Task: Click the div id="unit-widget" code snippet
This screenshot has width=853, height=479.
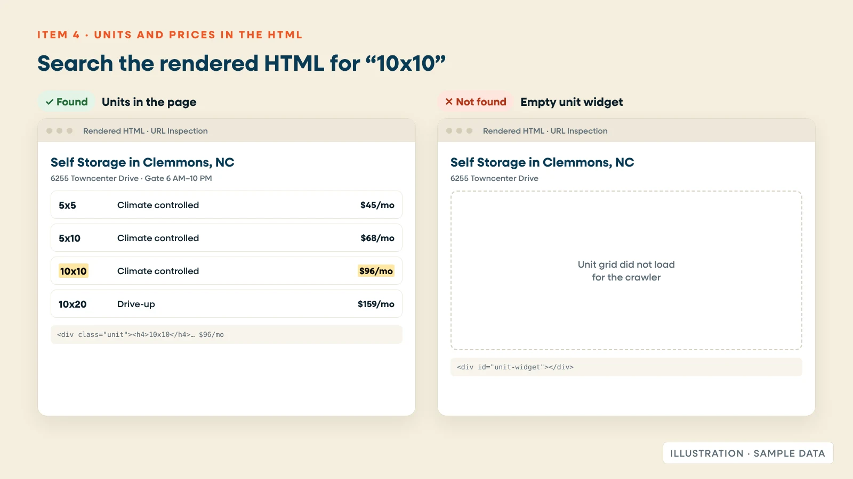Action: [626, 367]
